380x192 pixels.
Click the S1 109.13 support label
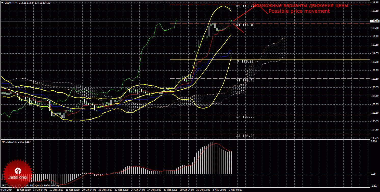pos(245,80)
